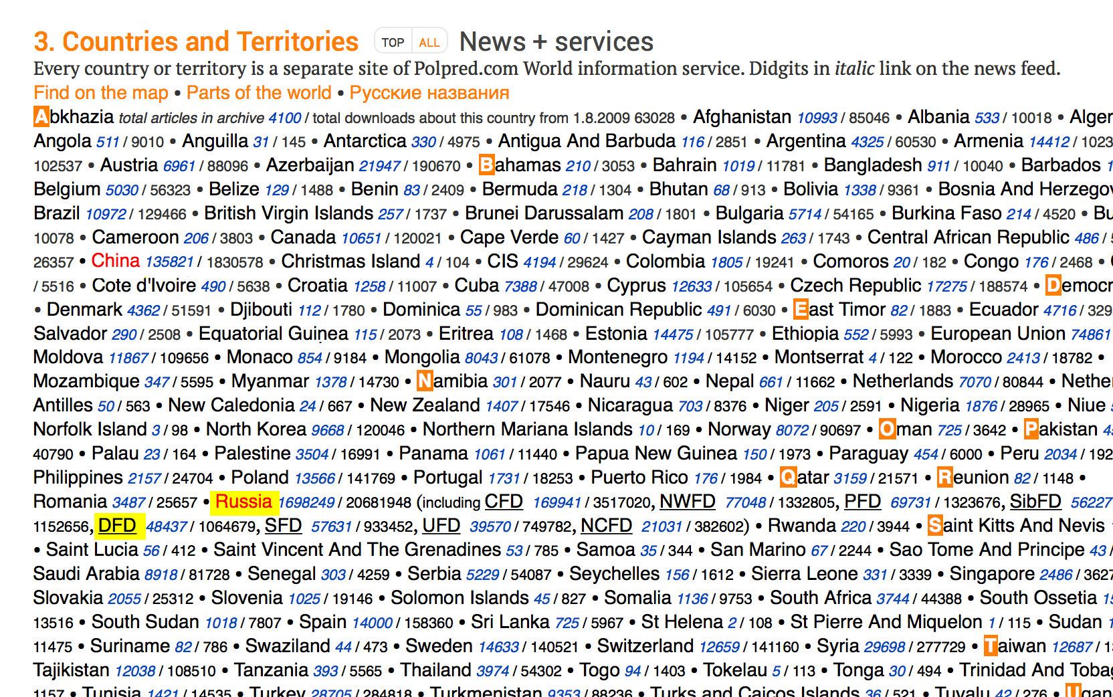Open Bulgaria link
The width and height of the screenshot is (1113, 697).
pos(749,213)
